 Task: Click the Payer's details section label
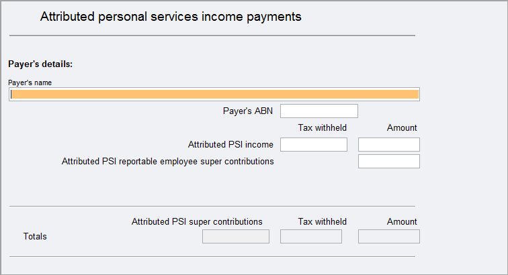point(40,64)
